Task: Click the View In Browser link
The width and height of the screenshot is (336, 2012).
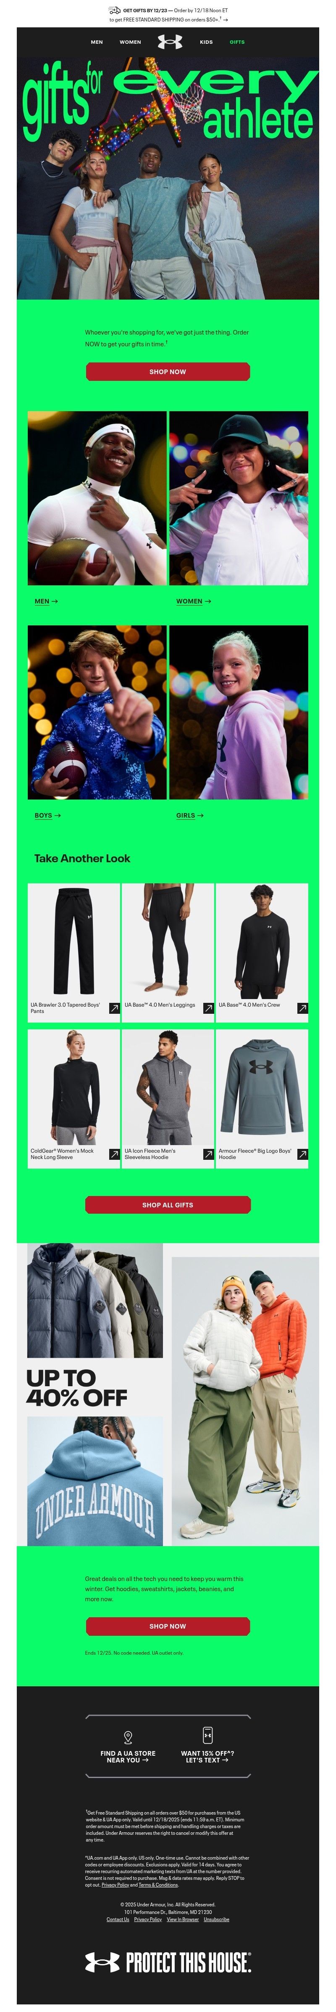Action: pyautogui.click(x=182, y=1919)
